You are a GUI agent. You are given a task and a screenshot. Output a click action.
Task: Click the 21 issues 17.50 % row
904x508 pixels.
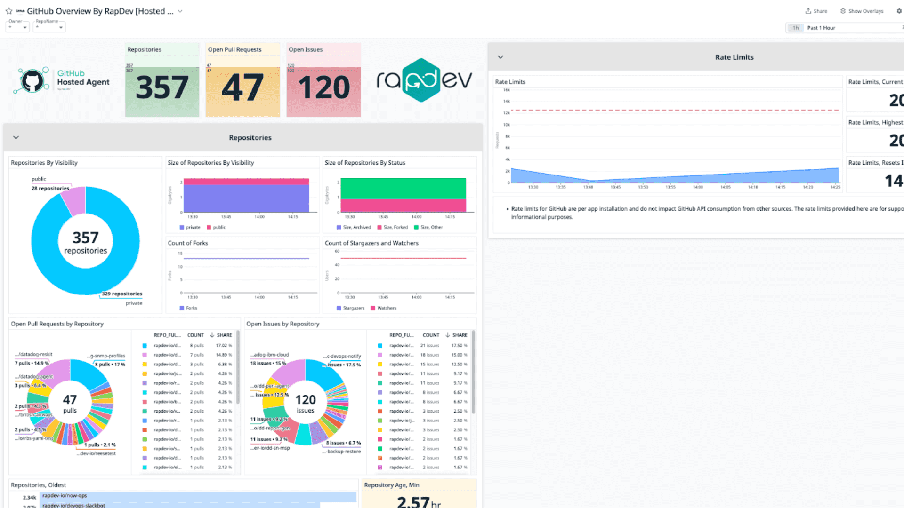click(x=423, y=346)
